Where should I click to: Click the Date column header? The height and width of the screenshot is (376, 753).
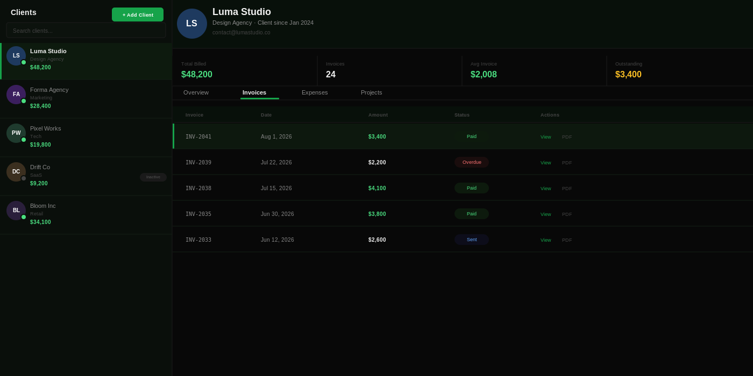266,115
